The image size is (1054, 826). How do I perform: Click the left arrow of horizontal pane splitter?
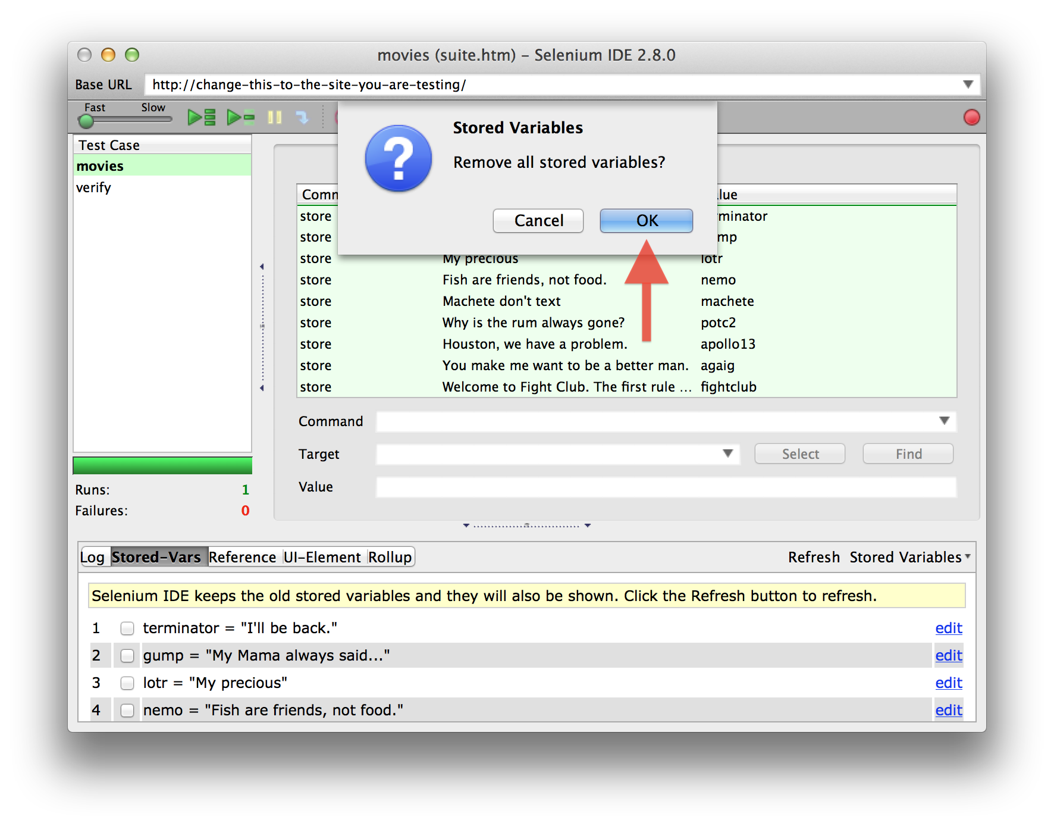click(466, 525)
